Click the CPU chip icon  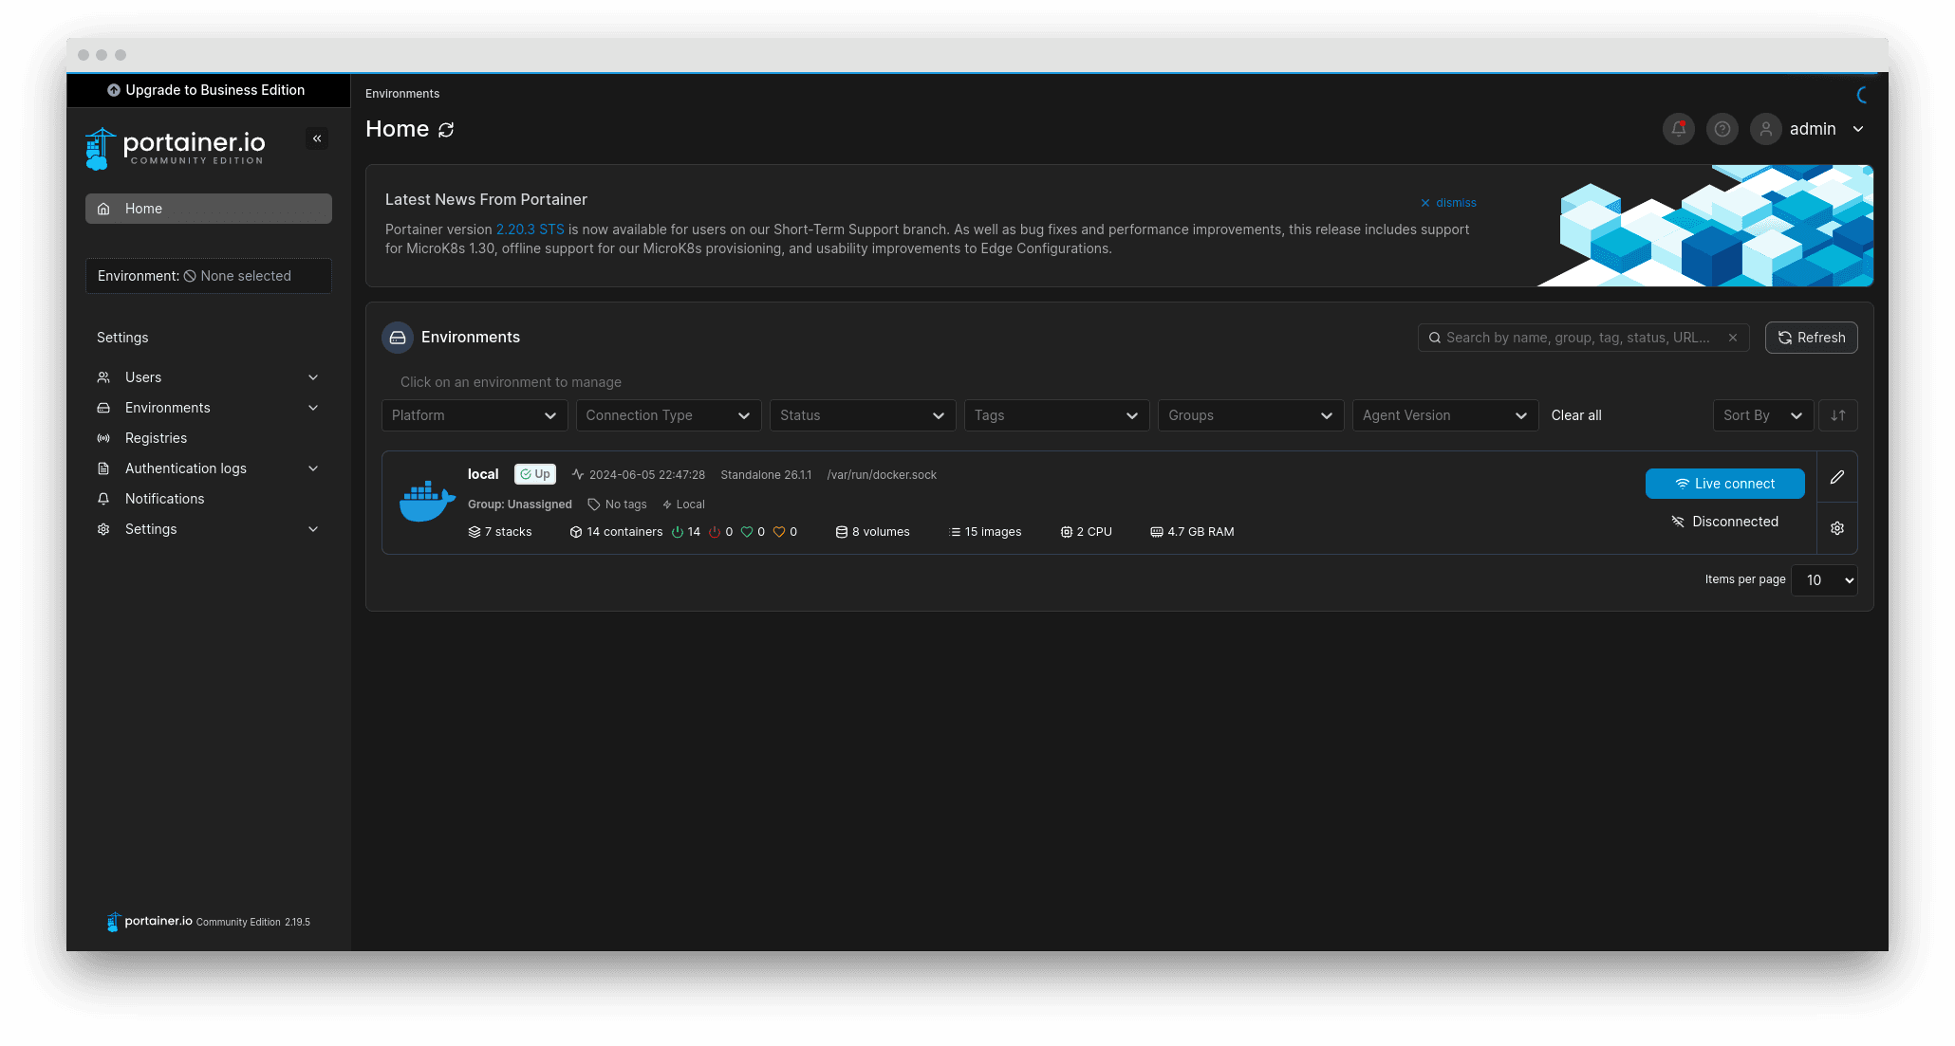point(1067,532)
